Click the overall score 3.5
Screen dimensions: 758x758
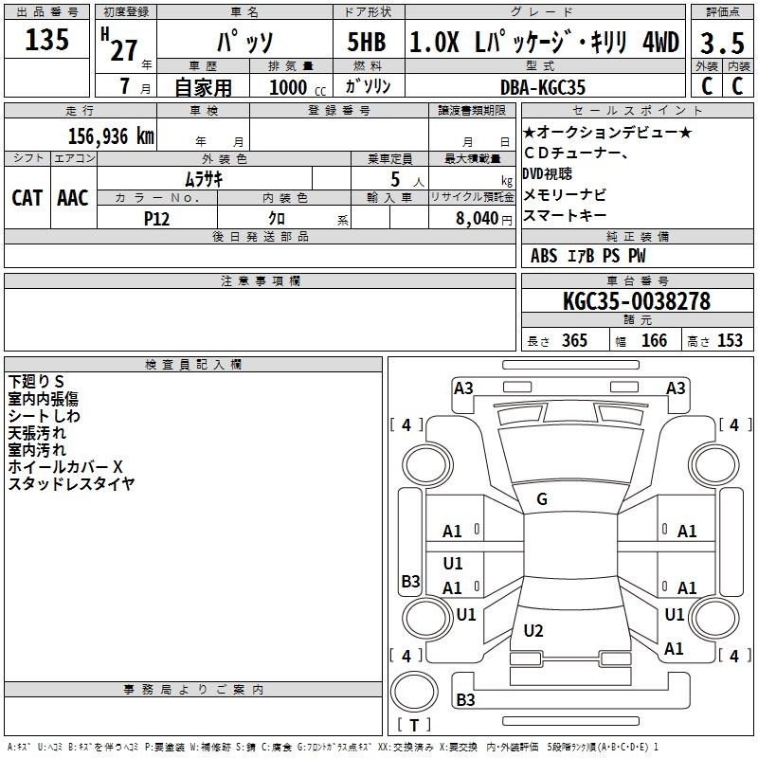[x=722, y=43]
